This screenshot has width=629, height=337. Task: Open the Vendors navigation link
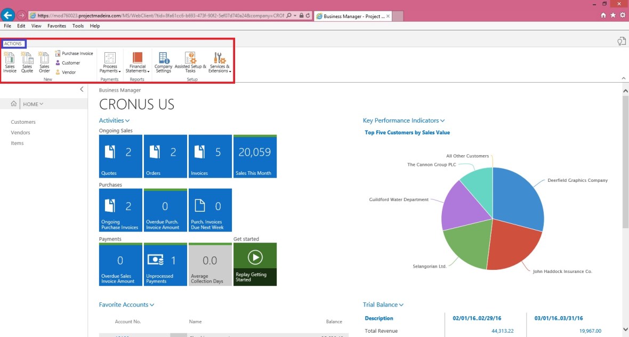20,133
